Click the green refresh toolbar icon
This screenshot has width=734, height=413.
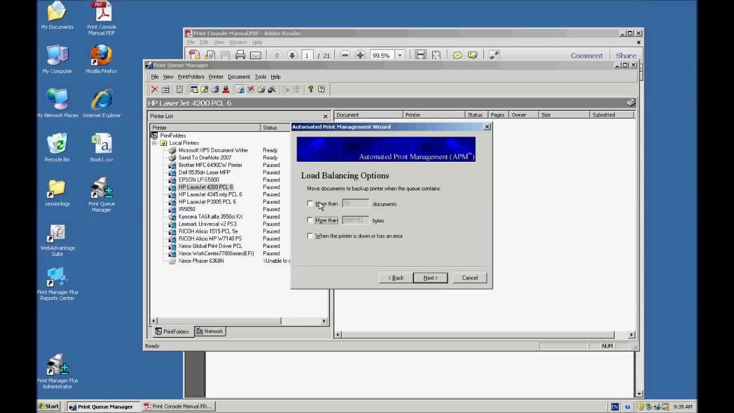pos(179,89)
